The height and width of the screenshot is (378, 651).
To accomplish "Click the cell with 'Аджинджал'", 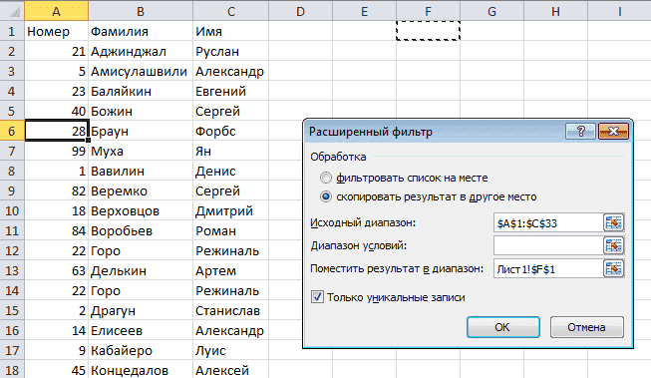I will (x=141, y=51).
